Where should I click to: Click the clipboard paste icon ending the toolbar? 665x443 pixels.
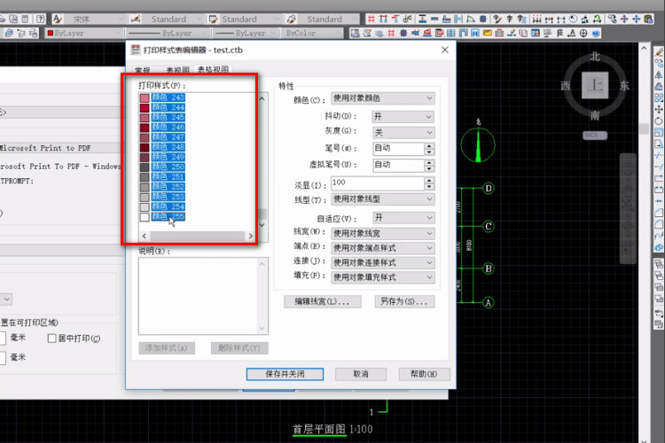tap(648, 19)
